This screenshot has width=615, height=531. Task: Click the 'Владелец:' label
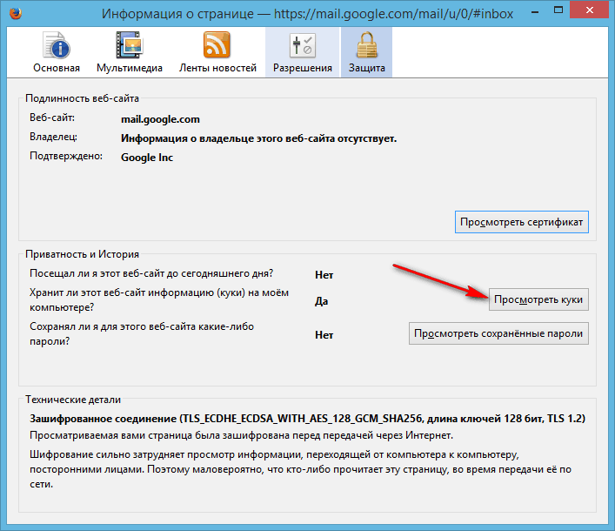(x=53, y=137)
